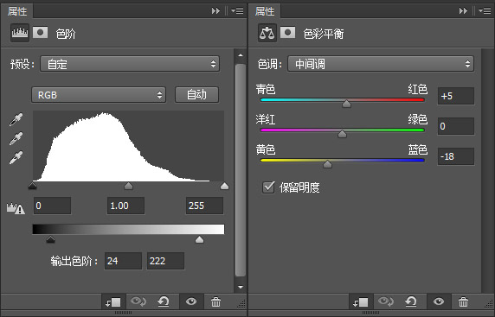Open the 预设 preset dropdown

[130, 64]
